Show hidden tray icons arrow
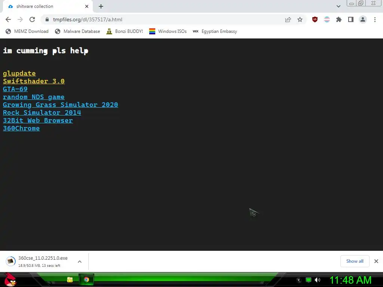Viewport: 383px width, 287px height. (298, 280)
